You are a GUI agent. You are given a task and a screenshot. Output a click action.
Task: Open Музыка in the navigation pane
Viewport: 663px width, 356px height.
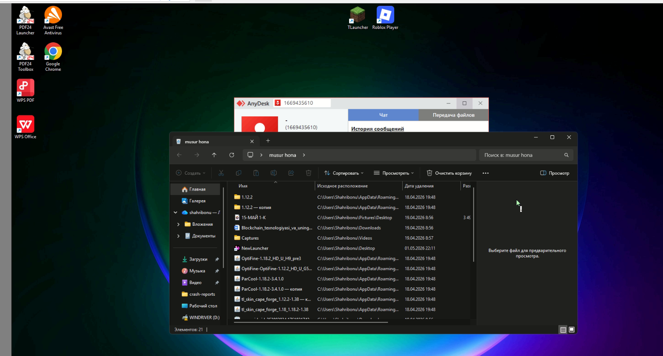tap(195, 271)
